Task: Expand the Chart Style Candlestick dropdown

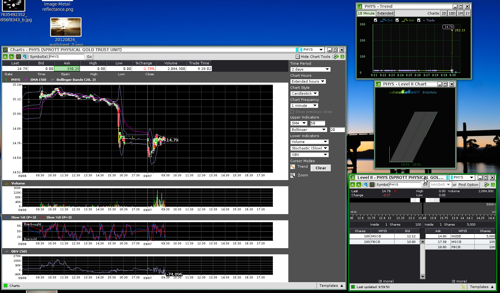Action: (304, 93)
